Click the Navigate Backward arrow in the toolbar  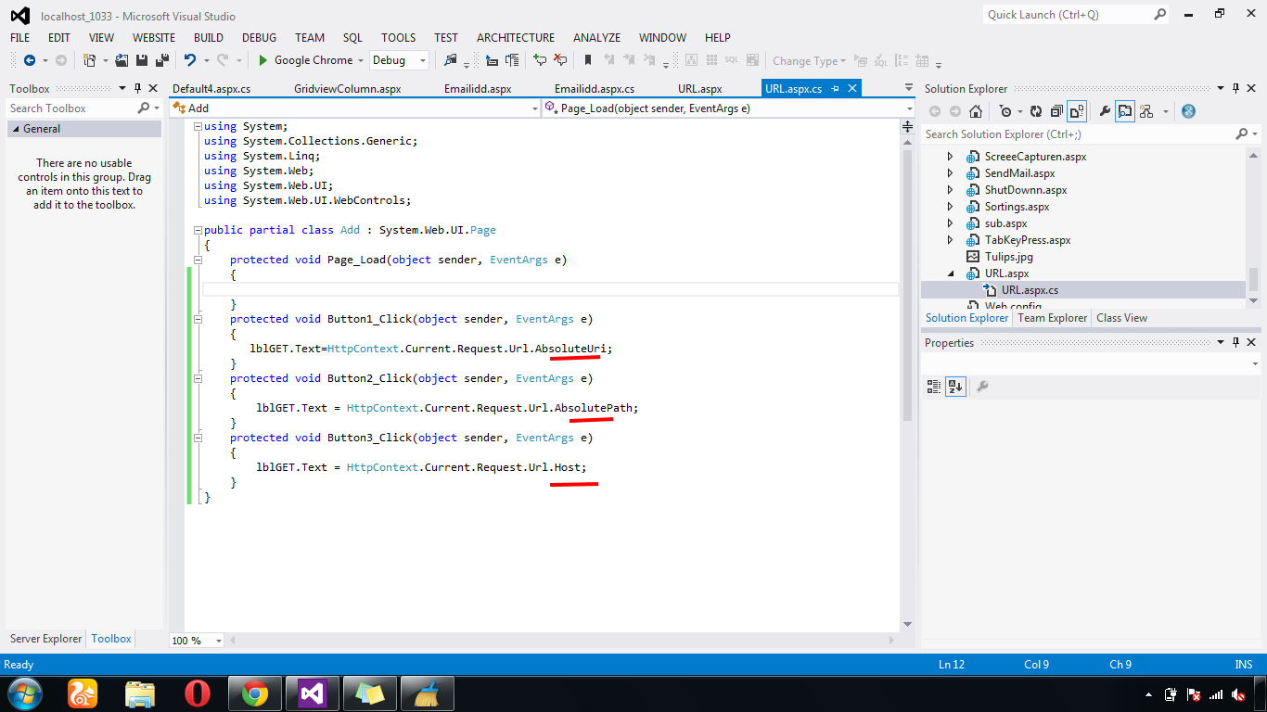coord(30,60)
